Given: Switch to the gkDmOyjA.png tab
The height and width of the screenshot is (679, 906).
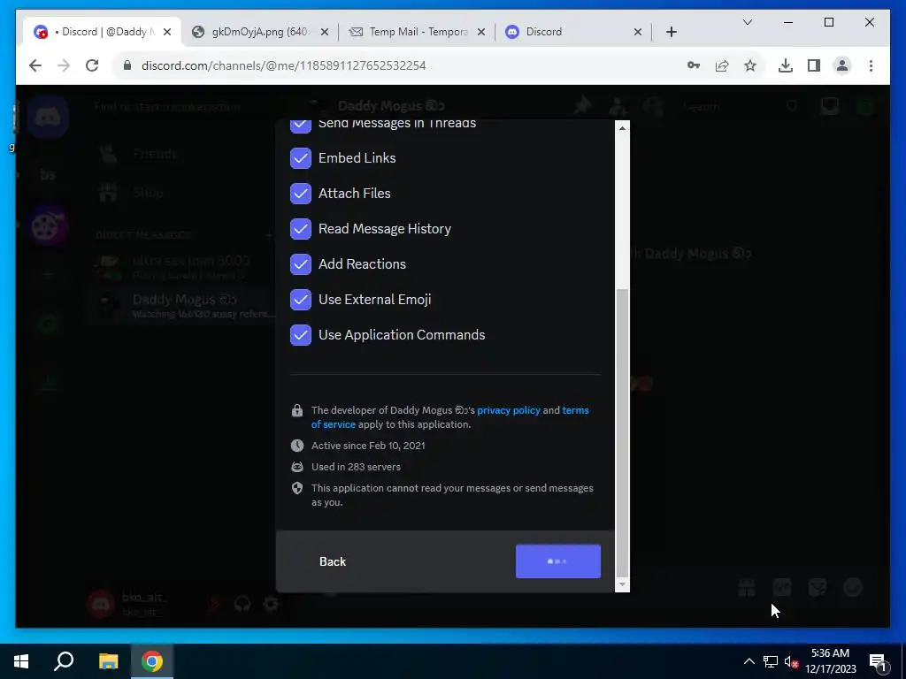Looking at the screenshot, I should pyautogui.click(x=259, y=32).
